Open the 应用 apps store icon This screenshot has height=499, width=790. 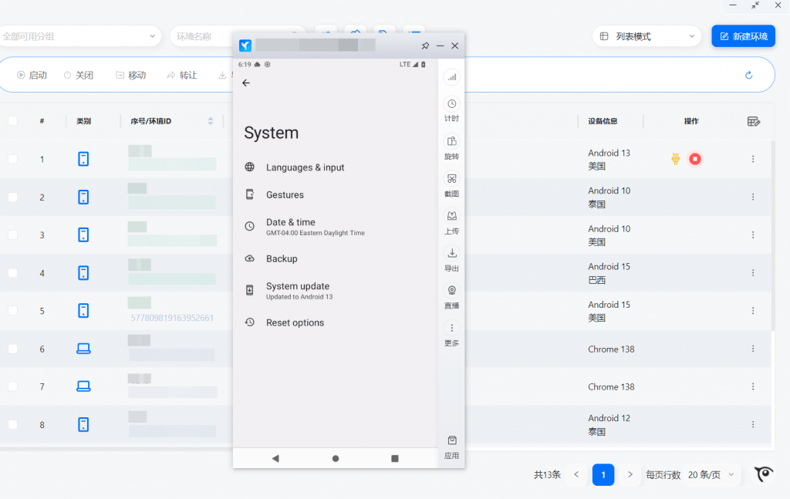[452, 440]
